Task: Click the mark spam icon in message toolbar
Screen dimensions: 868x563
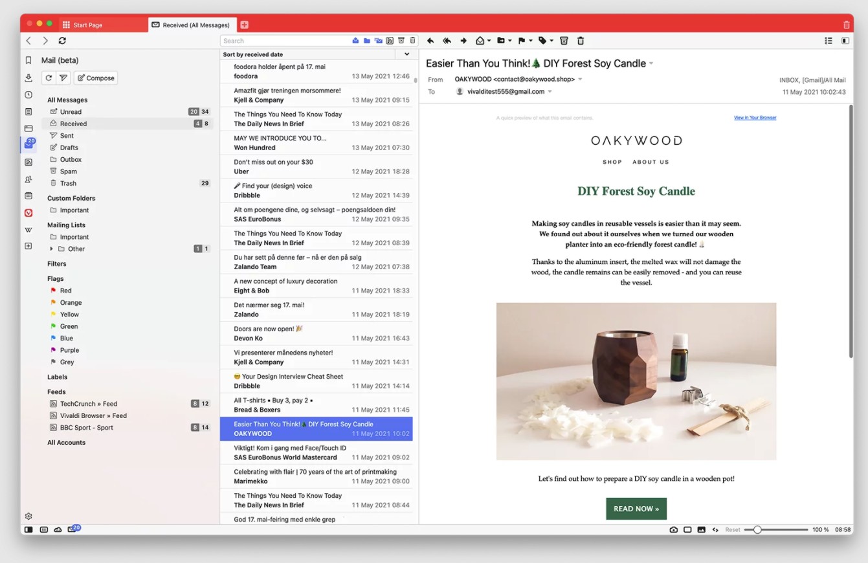Action: tap(564, 41)
